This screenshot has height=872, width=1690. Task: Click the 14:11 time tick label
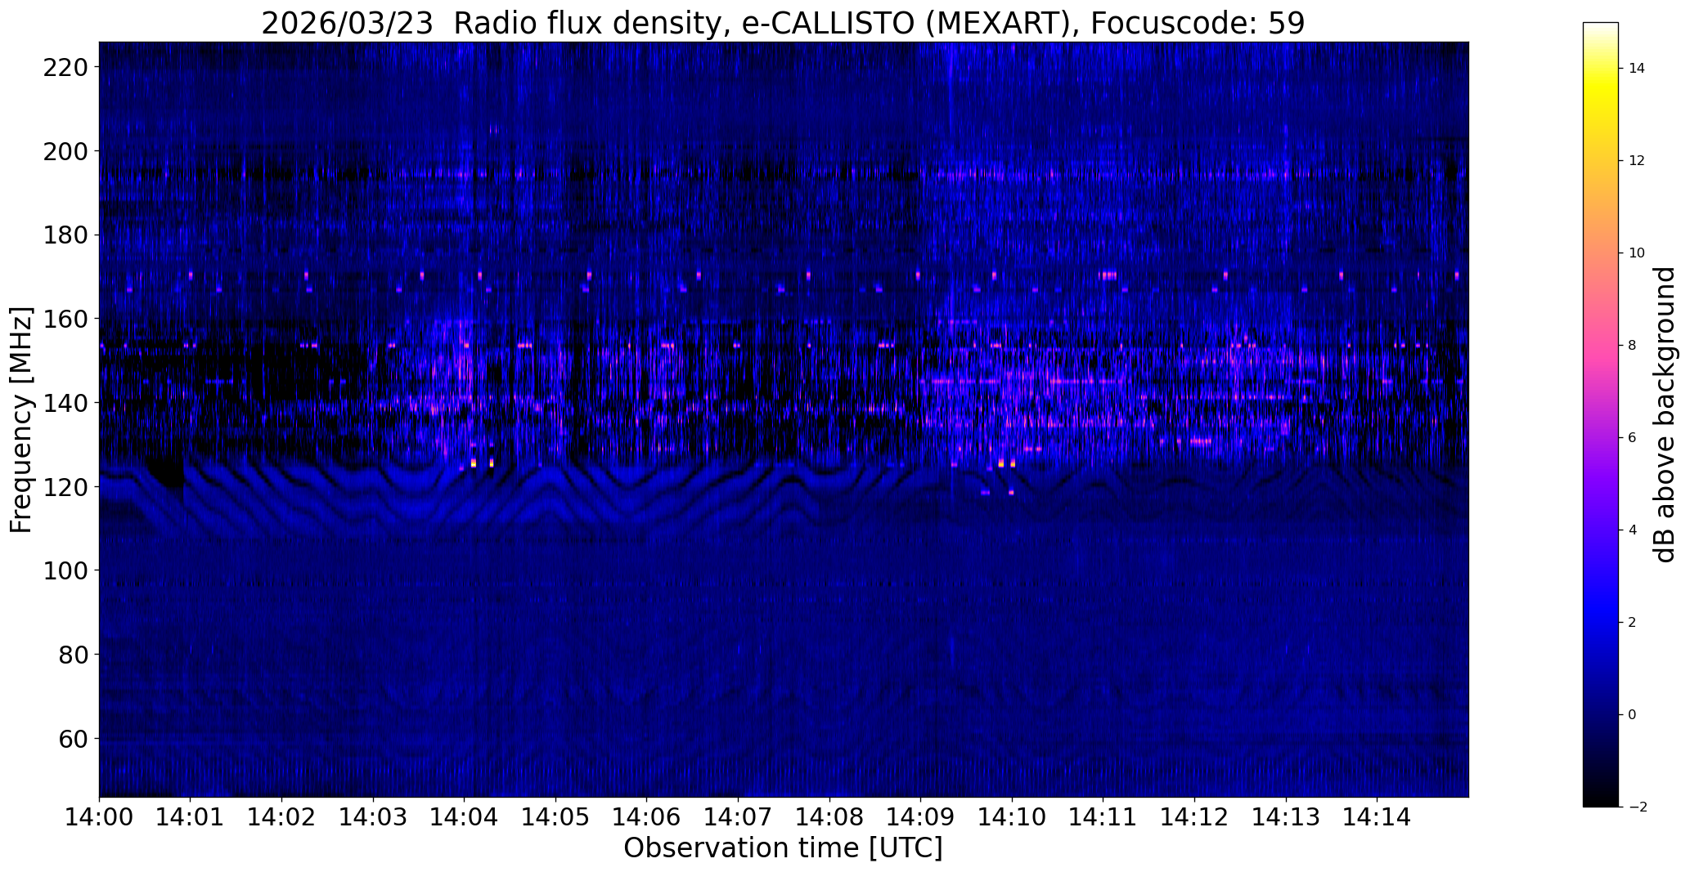[x=1103, y=816]
